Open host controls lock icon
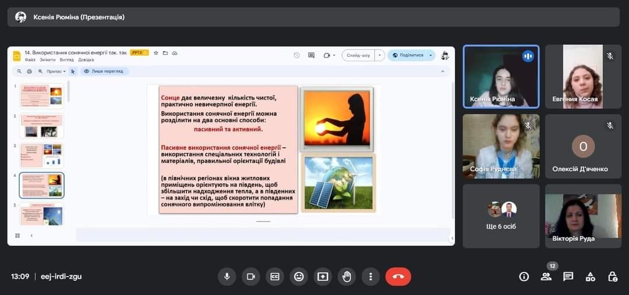This screenshot has height=295, width=629. tap(613, 276)
